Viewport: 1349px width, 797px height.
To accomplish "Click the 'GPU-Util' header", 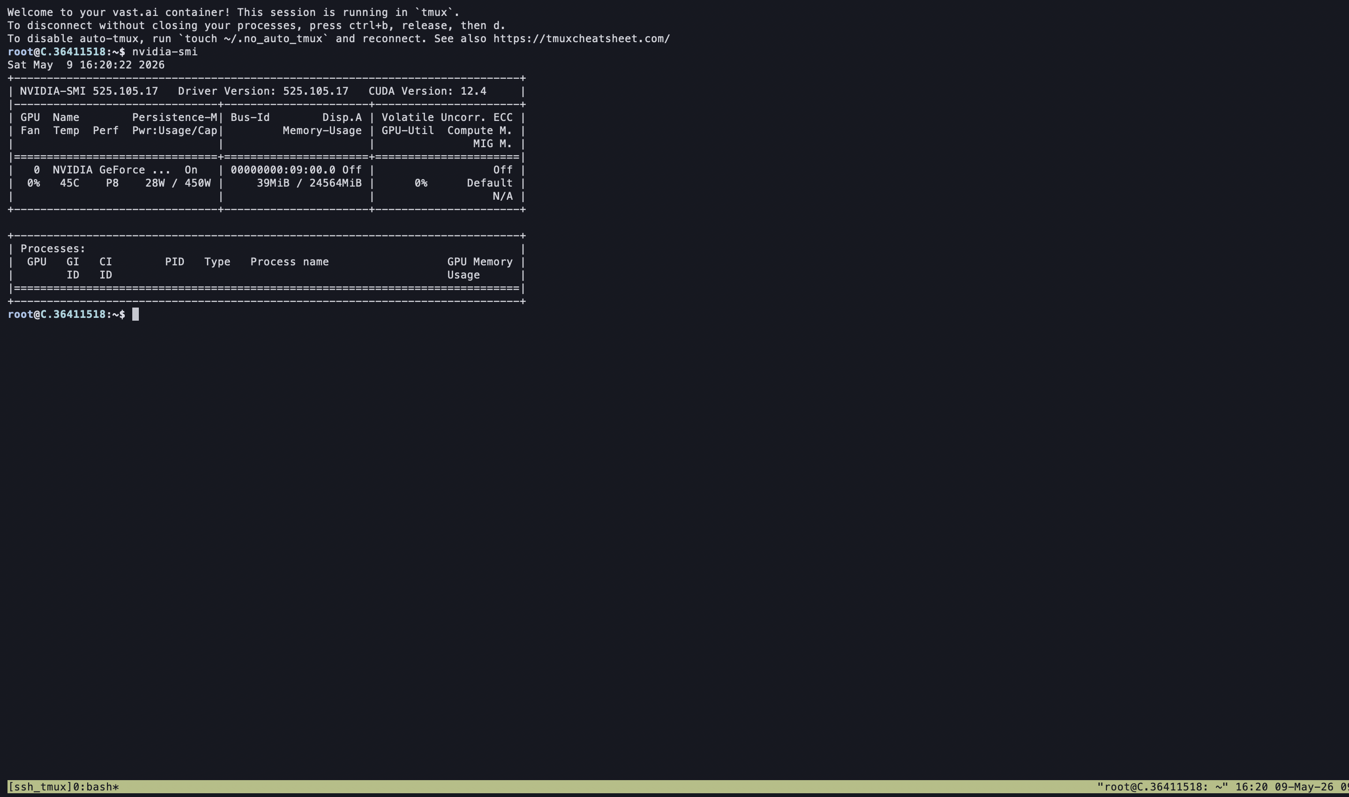I will coord(408,130).
